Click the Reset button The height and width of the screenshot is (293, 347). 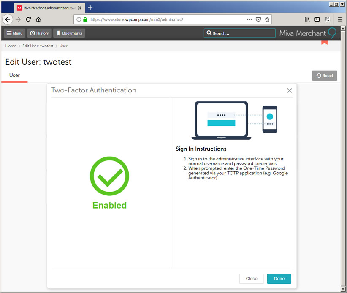[x=324, y=76]
